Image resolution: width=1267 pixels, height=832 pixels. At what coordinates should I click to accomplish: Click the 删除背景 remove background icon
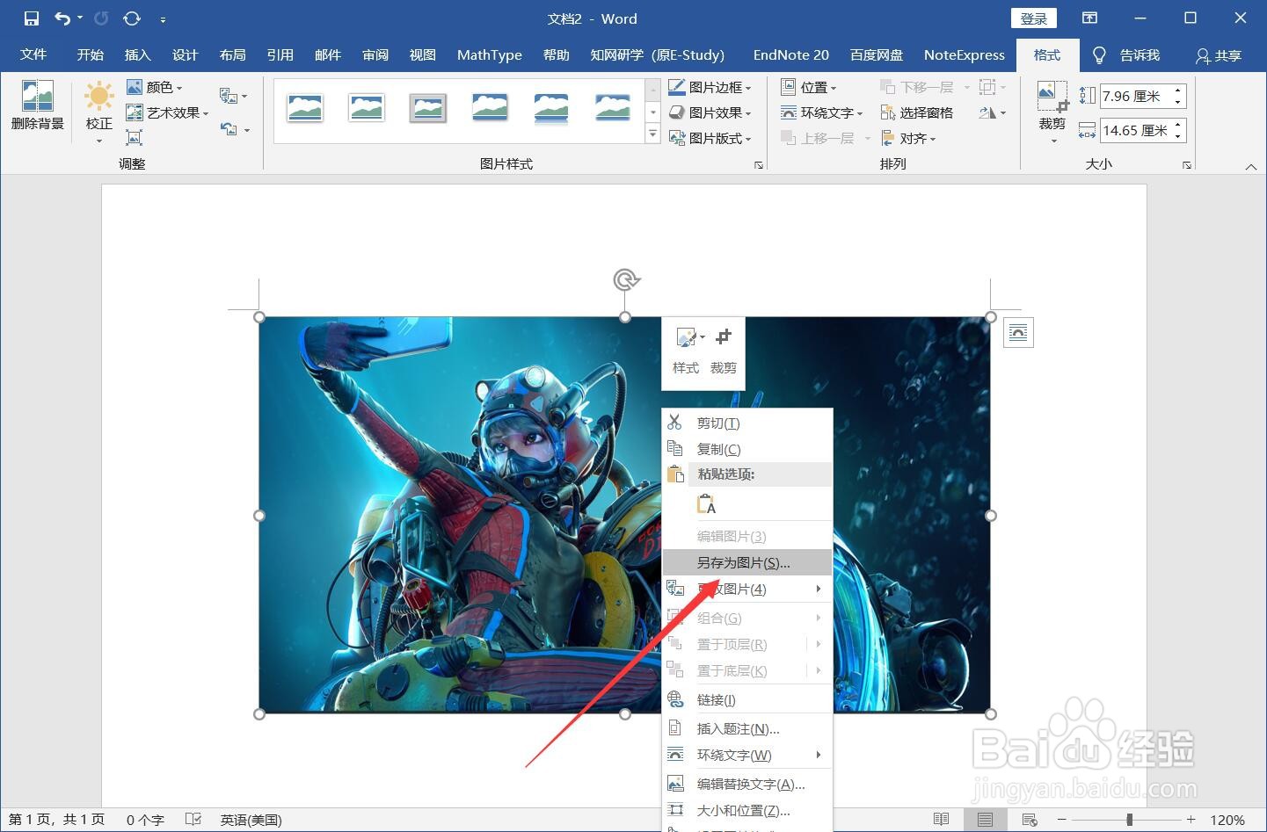[38, 96]
